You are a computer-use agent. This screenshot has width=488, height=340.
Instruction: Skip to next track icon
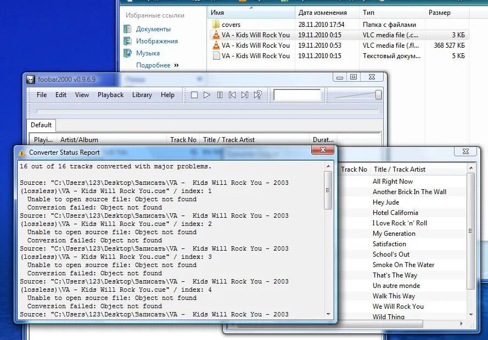point(244,94)
